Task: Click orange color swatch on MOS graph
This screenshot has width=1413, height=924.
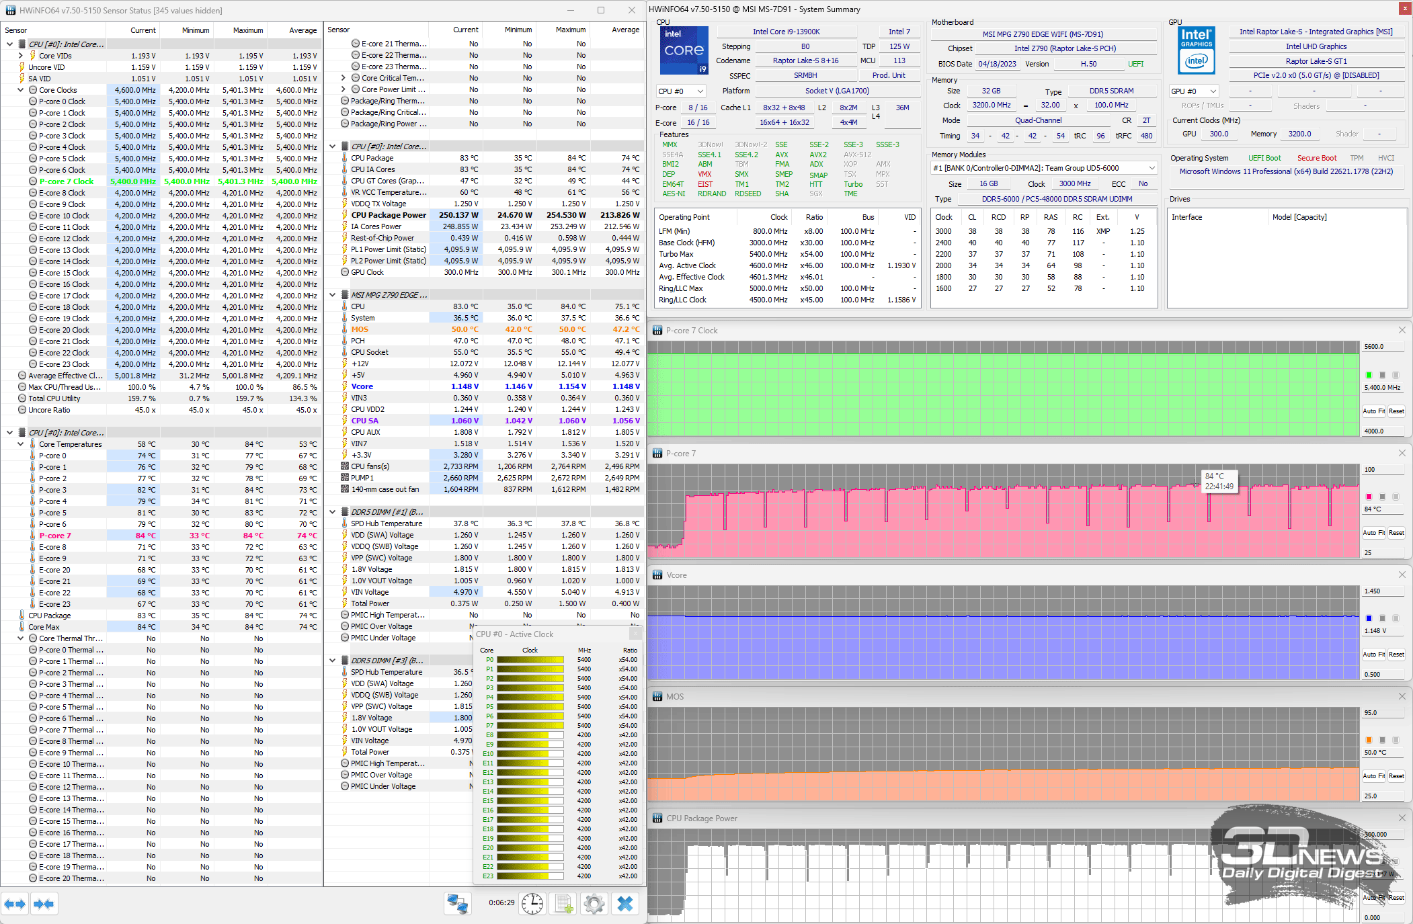Action: coord(1369,740)
